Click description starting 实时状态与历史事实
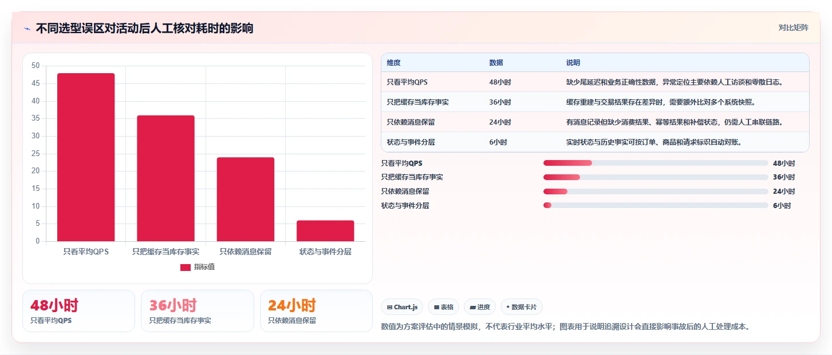The image size is (832, 355). [x=654, y=142]
